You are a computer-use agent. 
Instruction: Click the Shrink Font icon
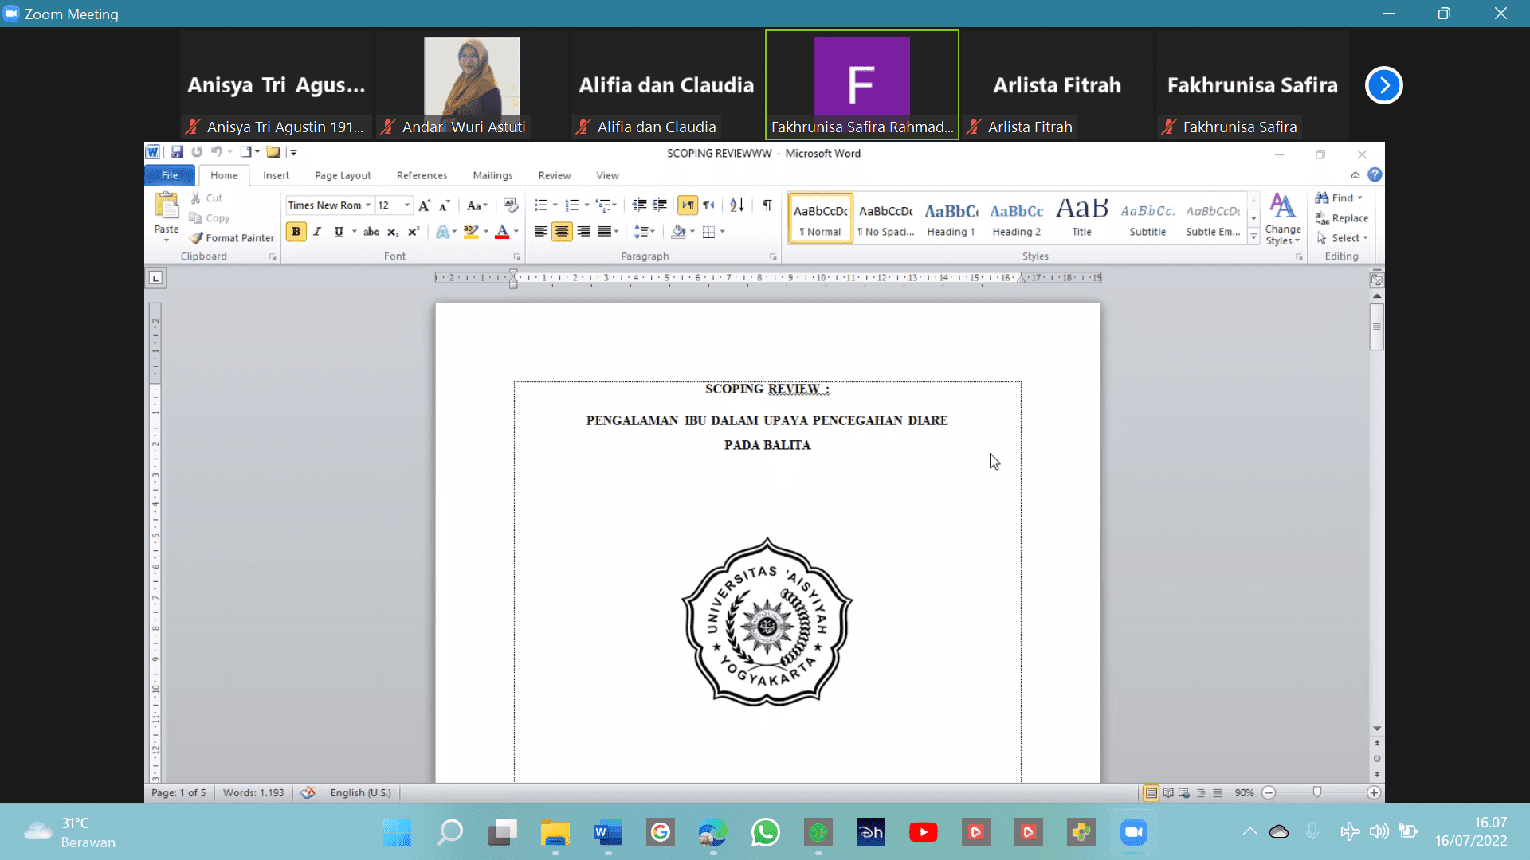445,205
